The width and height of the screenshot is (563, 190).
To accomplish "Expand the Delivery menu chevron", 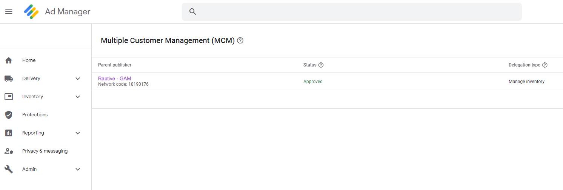I will pos(78,79).
